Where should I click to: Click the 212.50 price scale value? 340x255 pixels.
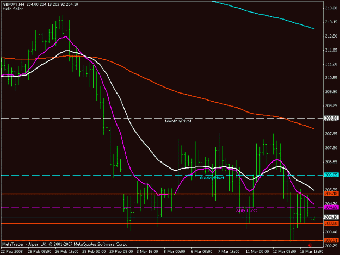331,36
